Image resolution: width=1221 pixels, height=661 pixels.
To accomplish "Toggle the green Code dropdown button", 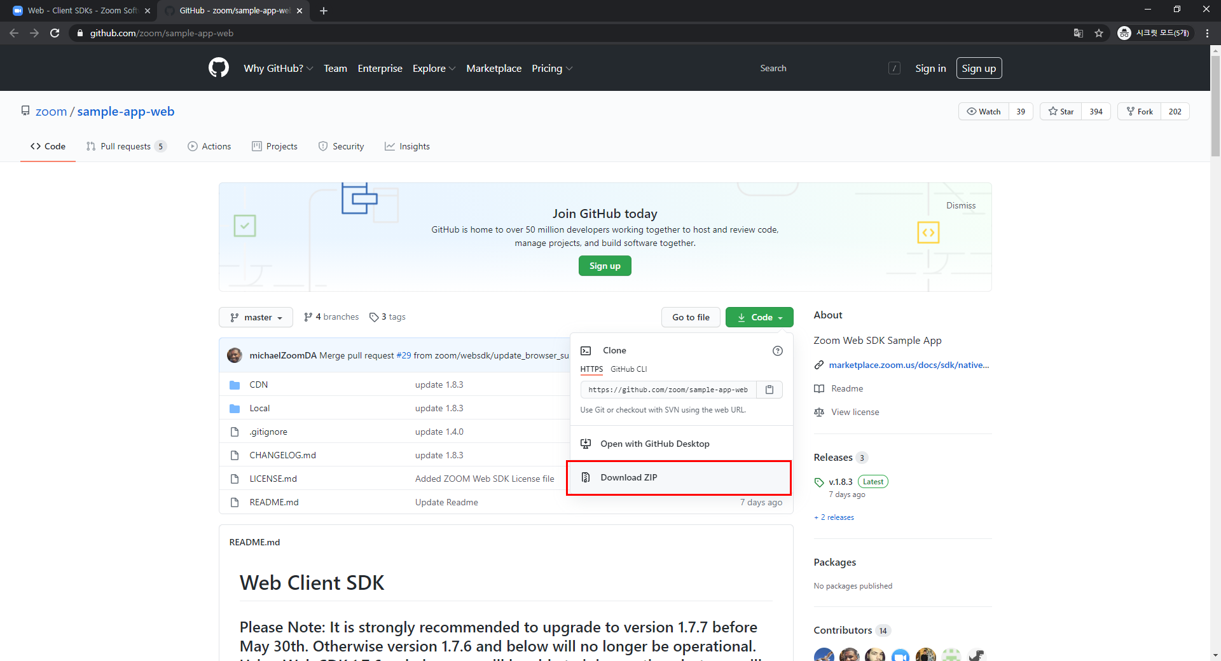I will [x=759, y=317].
